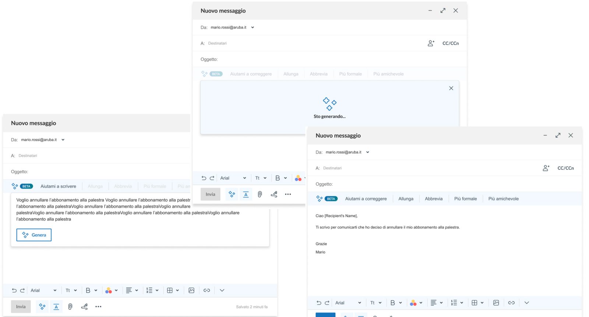
Task: Insert image icon in left window toolbar
Action: click(191, 291)
